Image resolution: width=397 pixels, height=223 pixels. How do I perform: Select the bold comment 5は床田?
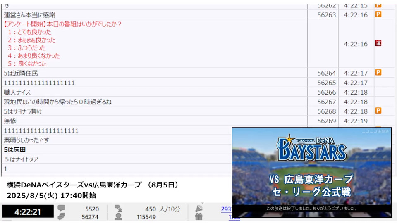click(x=15, y=149)
